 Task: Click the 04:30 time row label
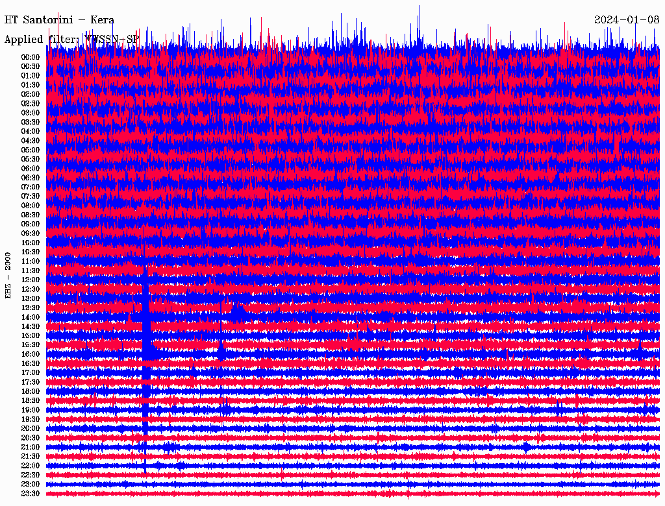pyautogui.click(x=31, y=141)
